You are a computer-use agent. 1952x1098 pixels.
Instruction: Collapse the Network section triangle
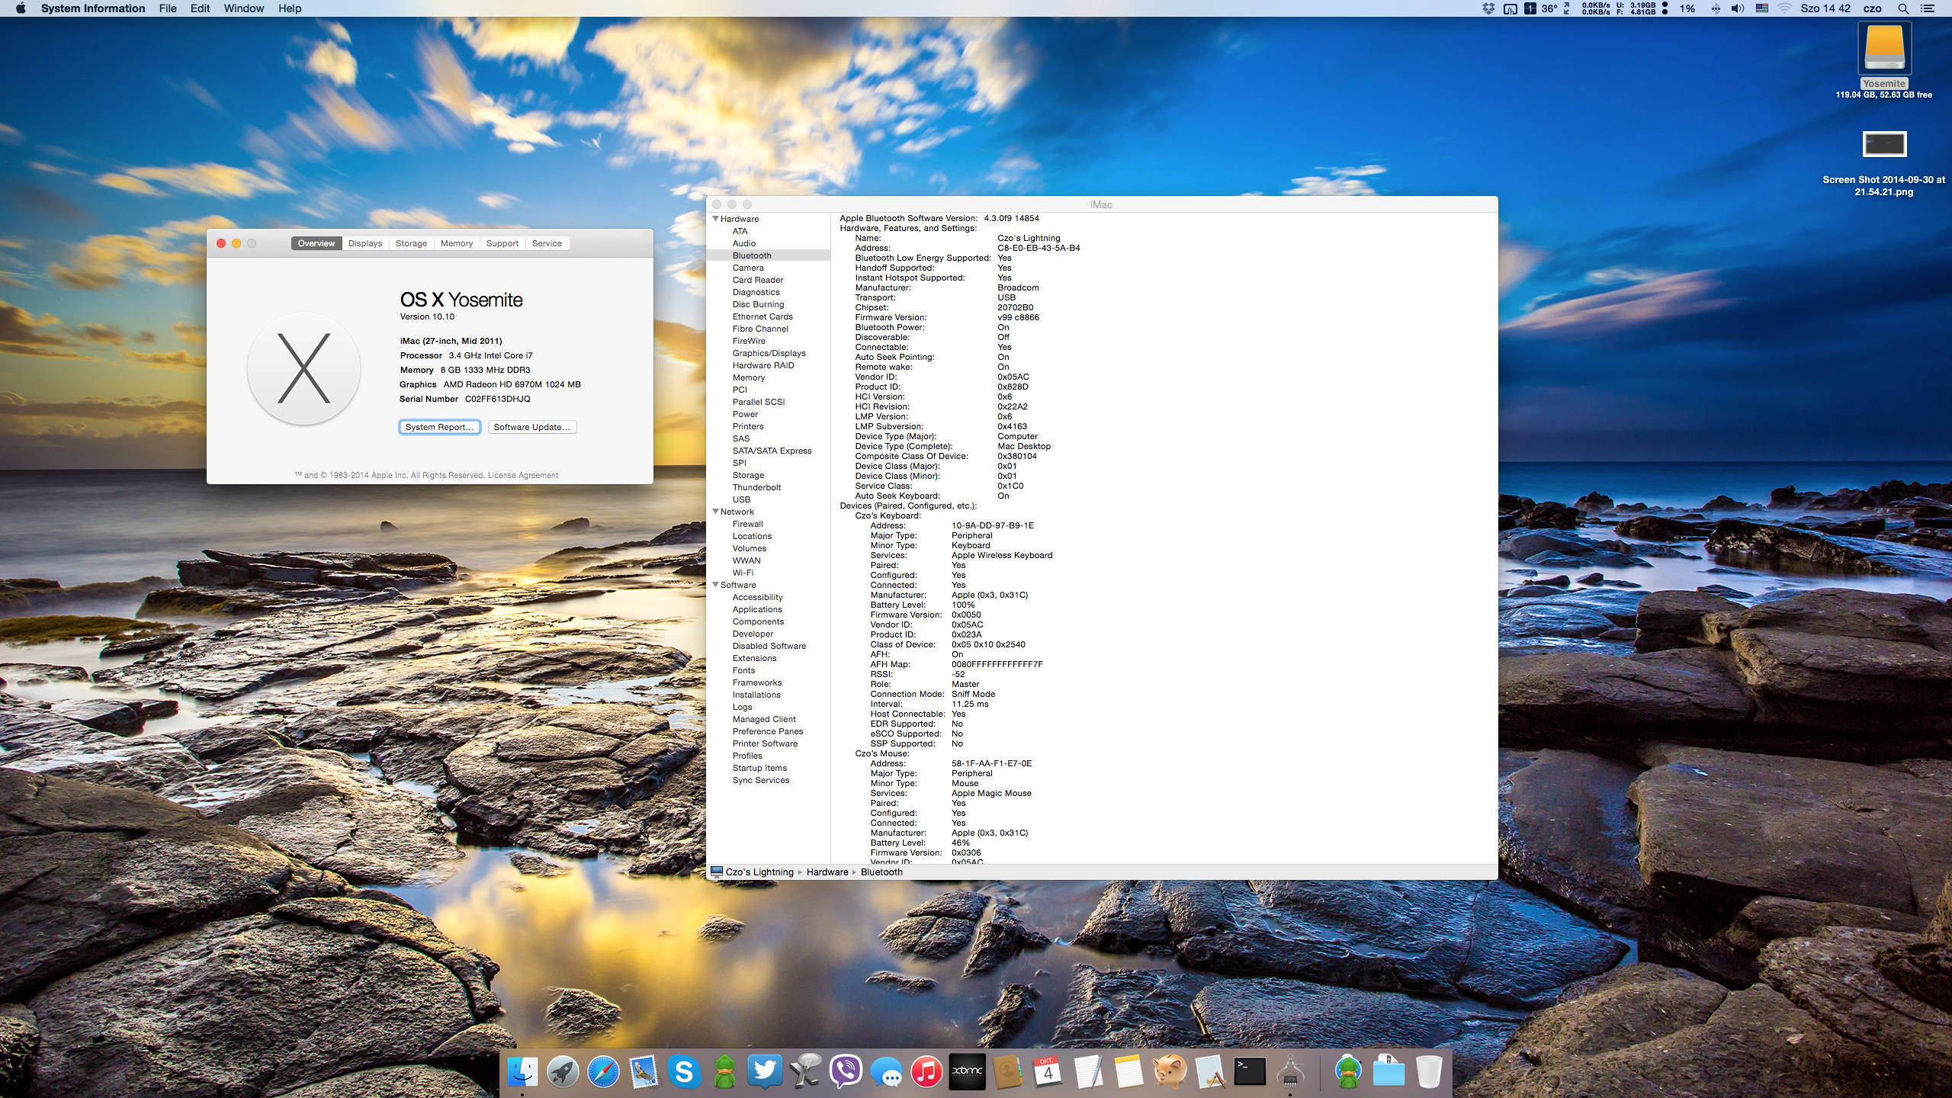coord(715,512)
